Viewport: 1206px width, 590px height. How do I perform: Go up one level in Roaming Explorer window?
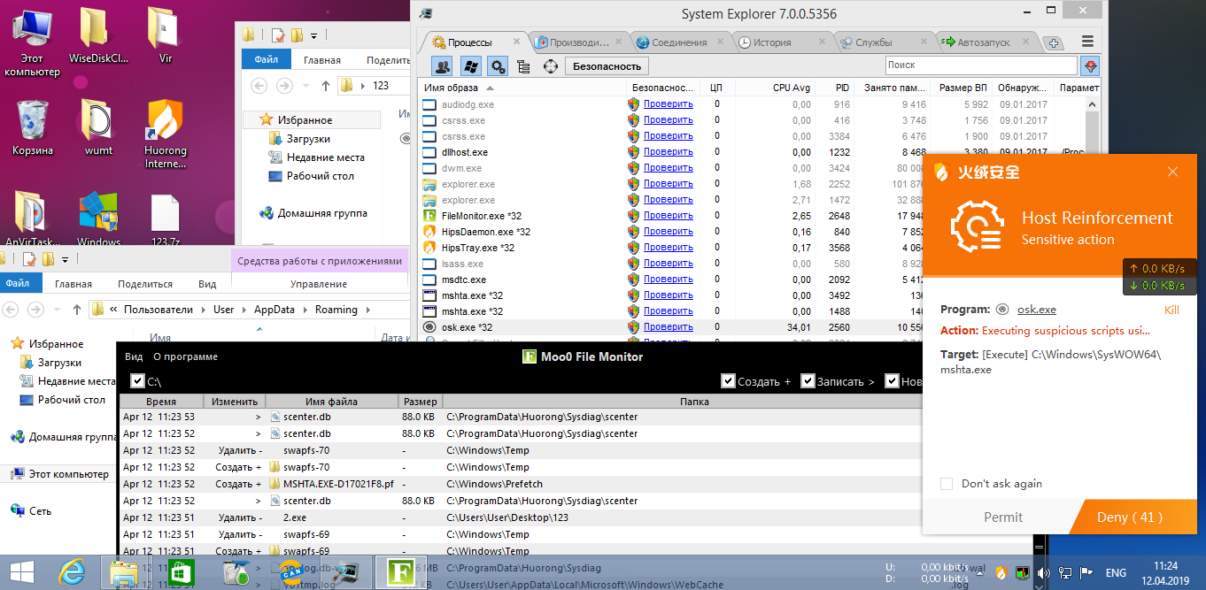(x=77, y=310)
